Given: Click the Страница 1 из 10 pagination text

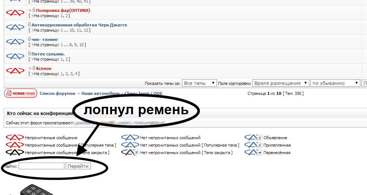Looking at the screenshot, I should point(265,93).
